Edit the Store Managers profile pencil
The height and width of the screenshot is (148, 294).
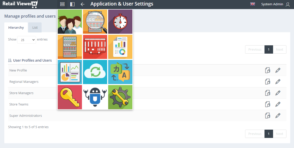278,93
